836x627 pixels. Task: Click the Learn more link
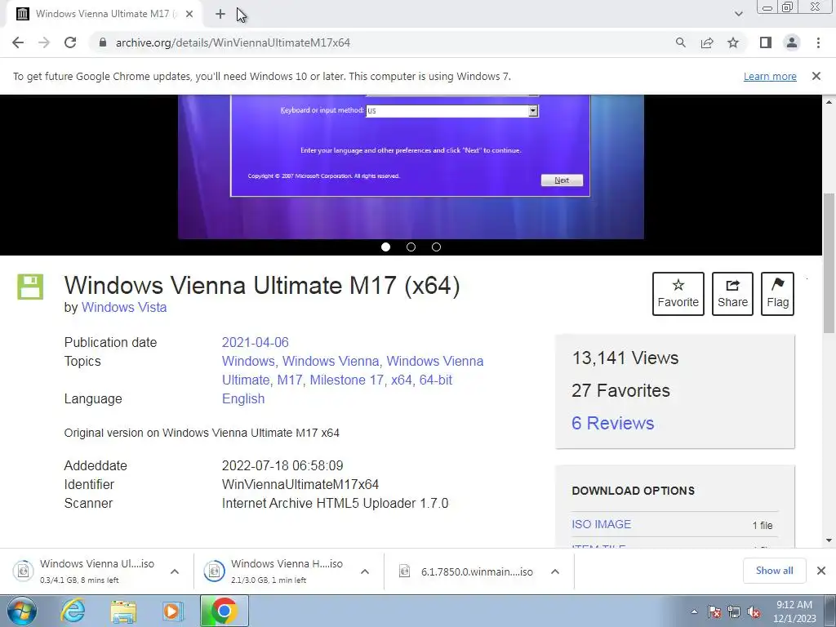click(x=770, y=76)
